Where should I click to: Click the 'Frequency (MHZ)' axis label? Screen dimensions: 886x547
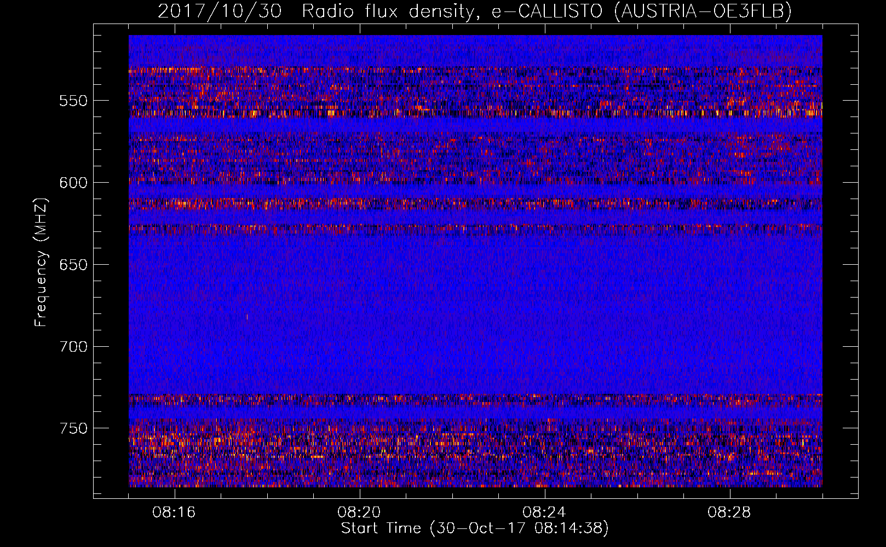tap(41, 262)
